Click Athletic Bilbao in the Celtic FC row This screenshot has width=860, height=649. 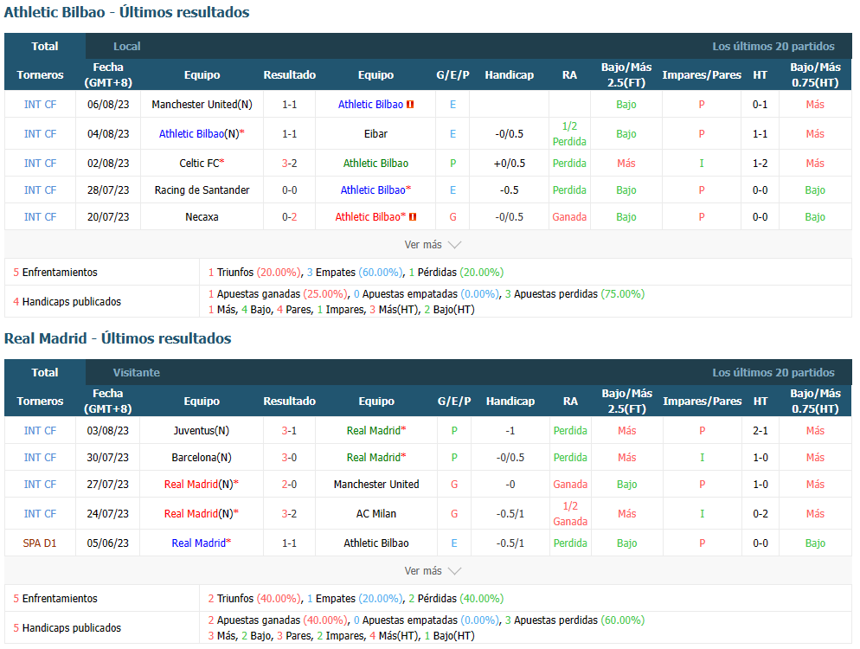[x=375, y=163]
